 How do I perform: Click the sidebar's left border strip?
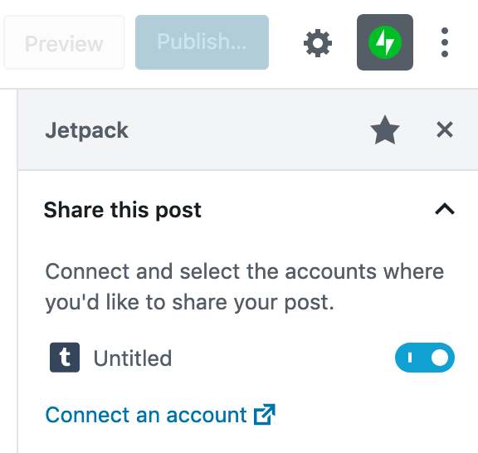17,271
